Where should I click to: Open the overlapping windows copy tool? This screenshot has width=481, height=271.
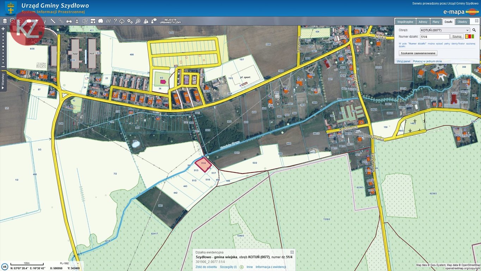(x=85, y=21)
